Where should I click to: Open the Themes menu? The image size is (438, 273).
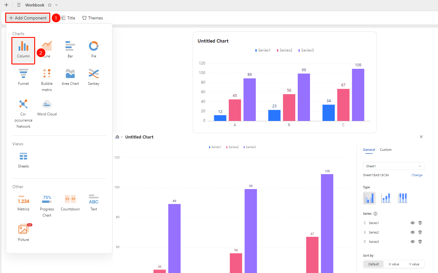click(x=92, y=18)
